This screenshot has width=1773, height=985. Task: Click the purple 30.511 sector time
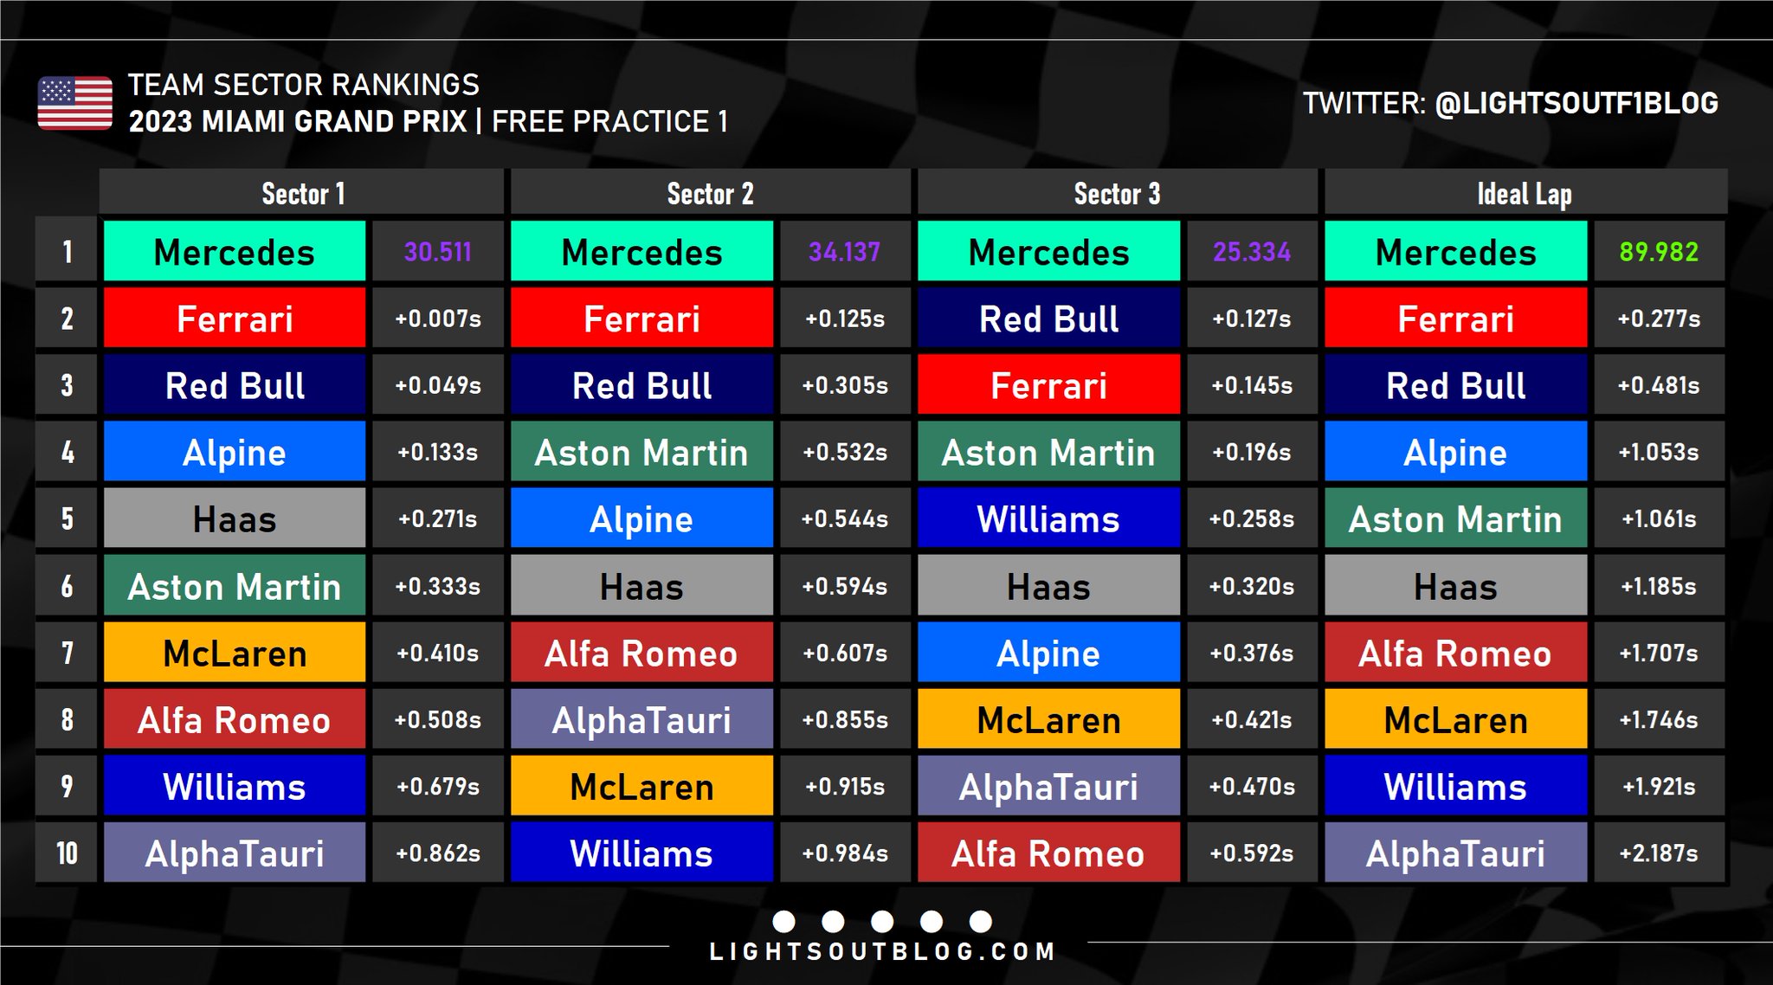tap(438, 252)
